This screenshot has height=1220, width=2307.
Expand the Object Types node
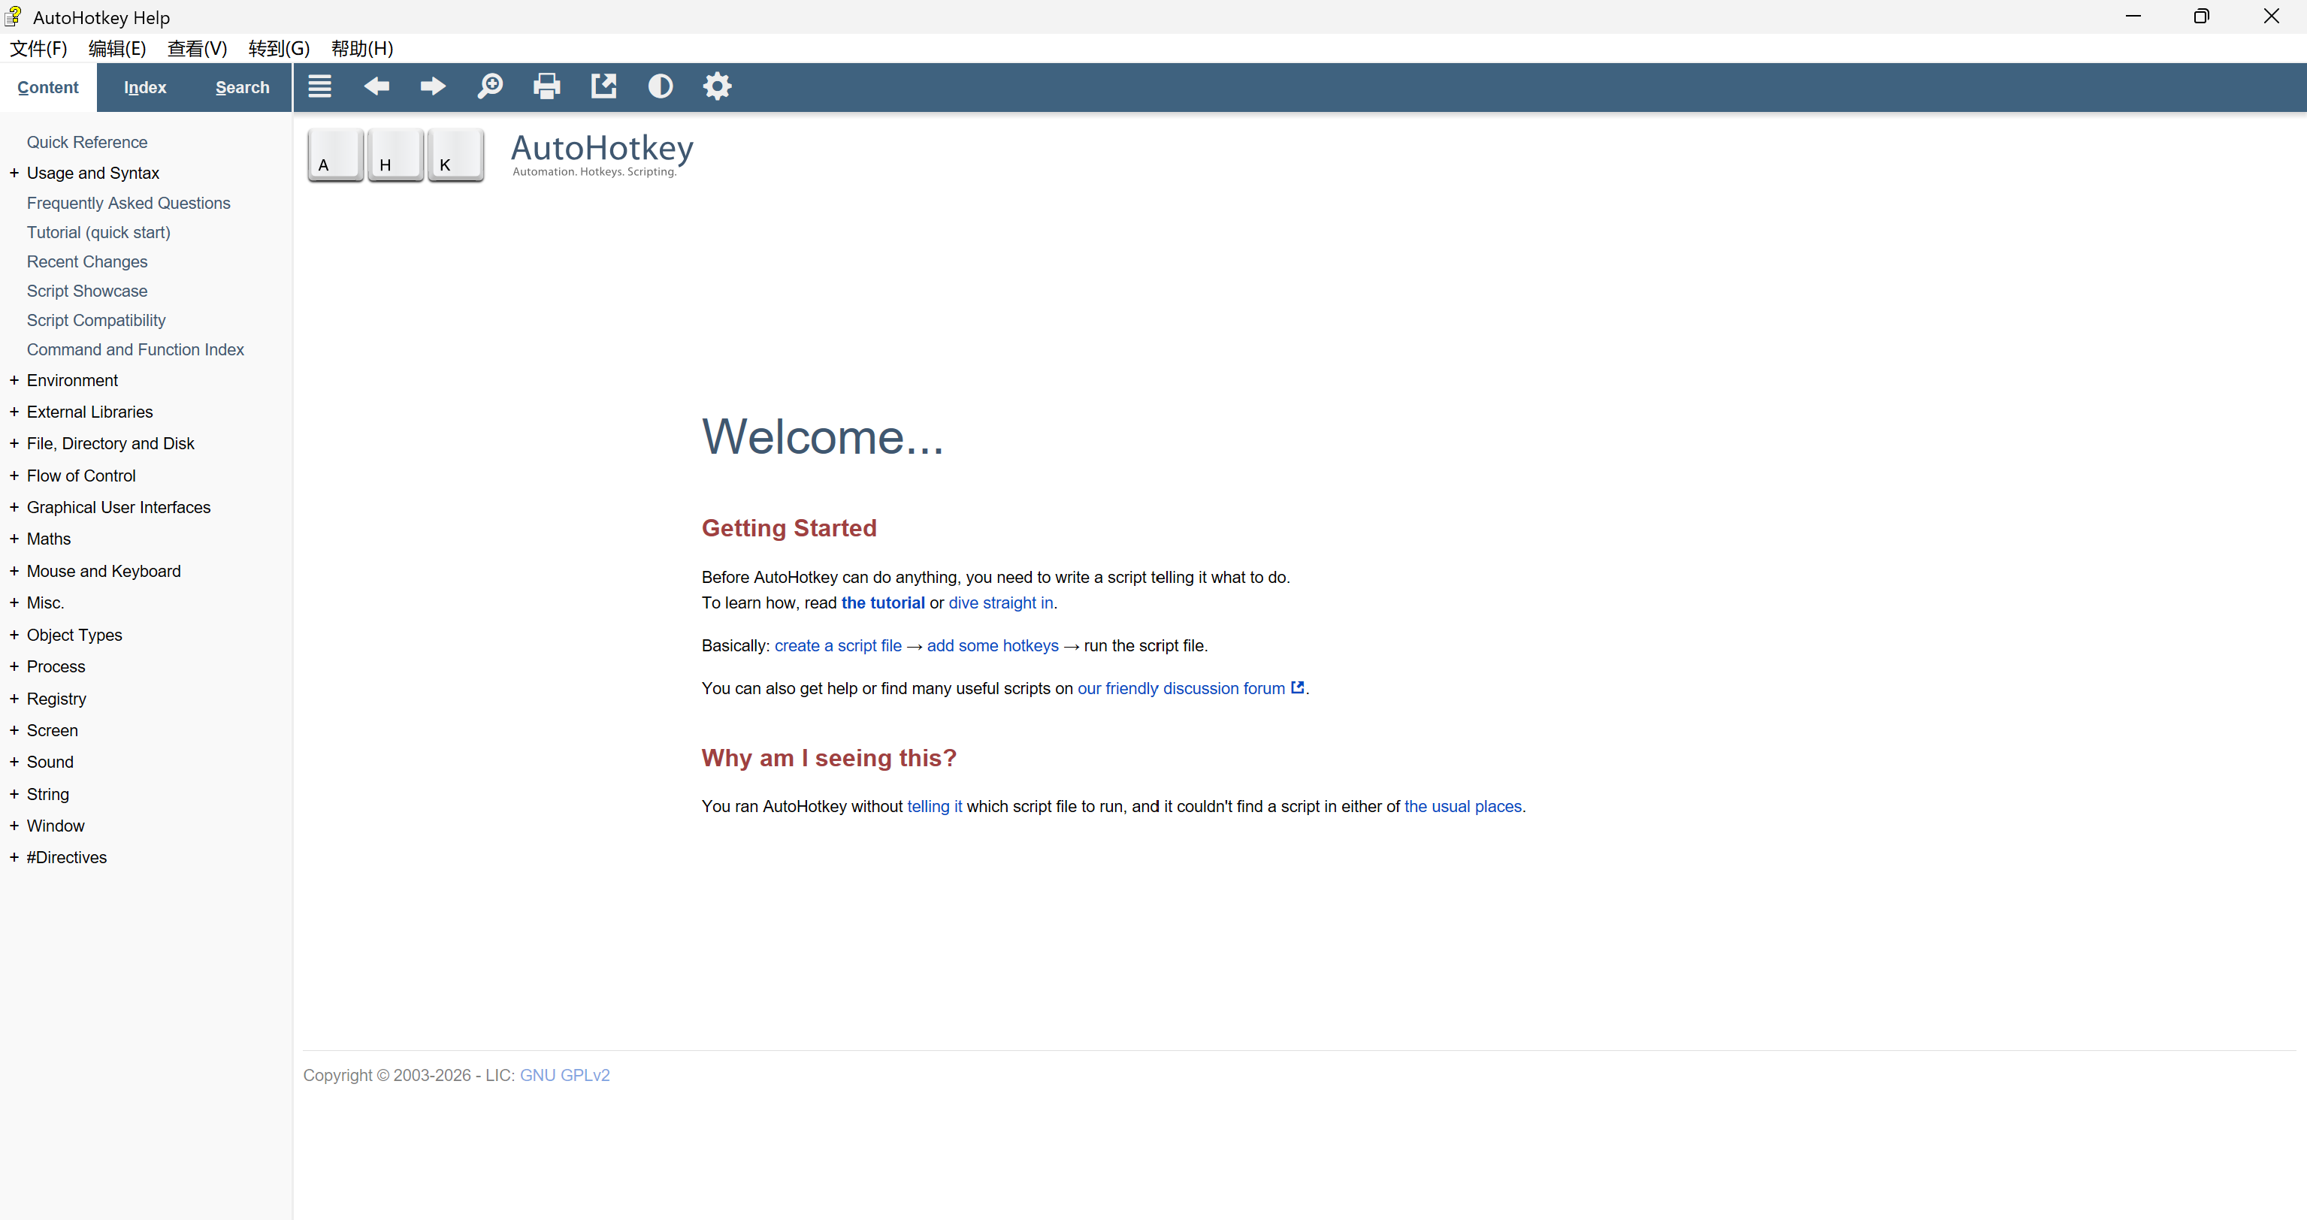coord(14,635)
